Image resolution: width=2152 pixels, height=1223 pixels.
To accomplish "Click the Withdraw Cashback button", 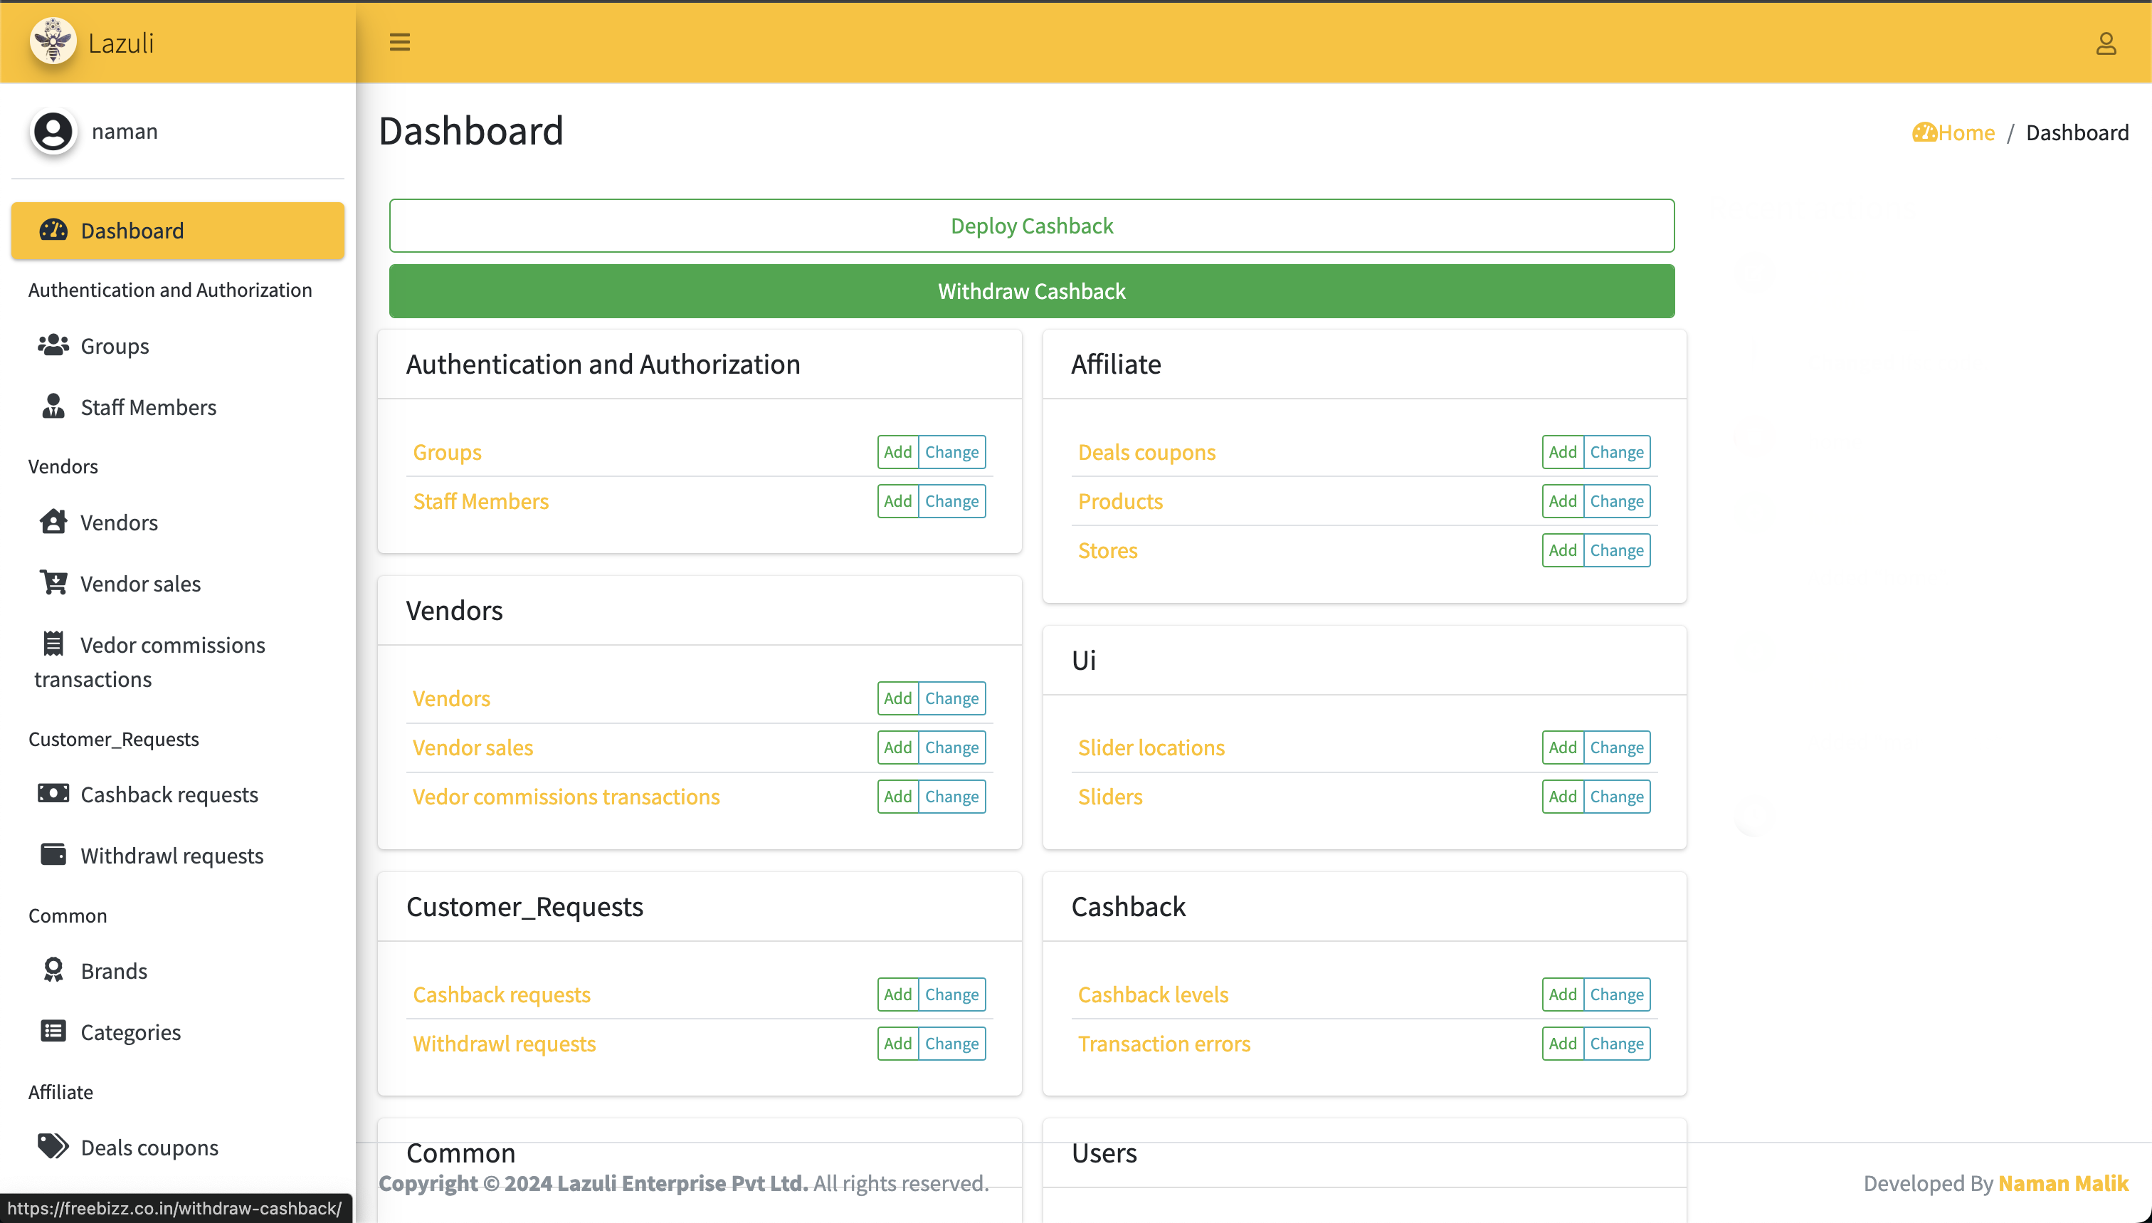I will 1031,290.
